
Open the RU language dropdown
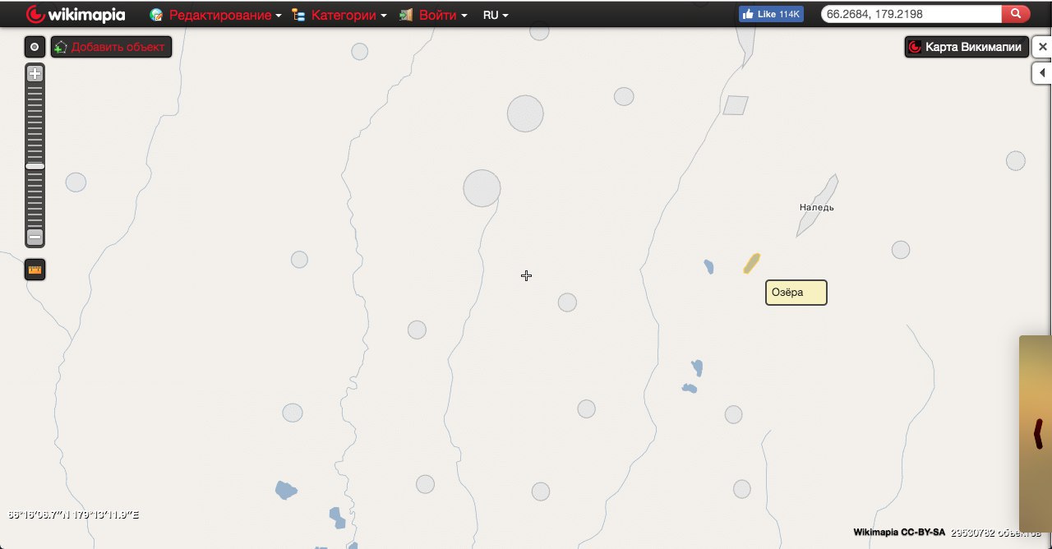pyautogui.click(x=496, y=15)
